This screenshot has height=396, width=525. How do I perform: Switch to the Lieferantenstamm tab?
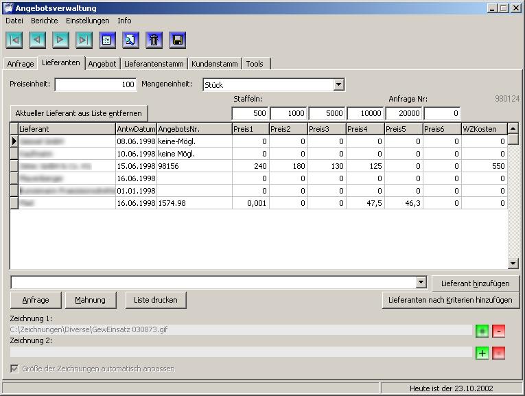point(154,64)
